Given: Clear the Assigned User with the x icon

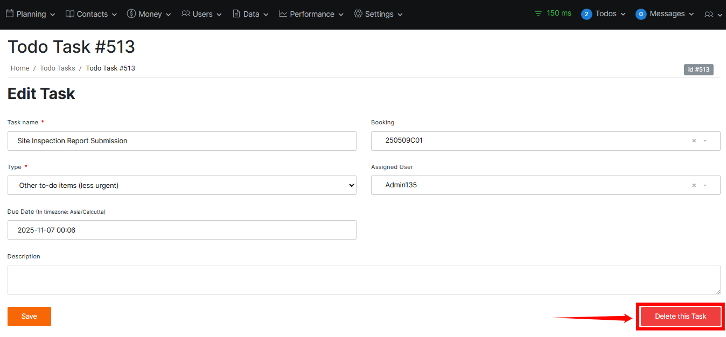Looking at the screenshot, I should click(x=694, y=185).
